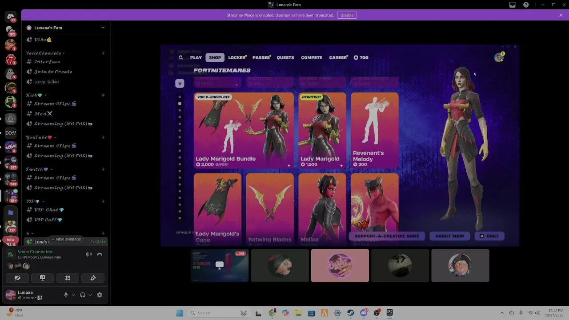Open the Lady Marigold Bundle card
569x320 pixels.
click(244, 131)
